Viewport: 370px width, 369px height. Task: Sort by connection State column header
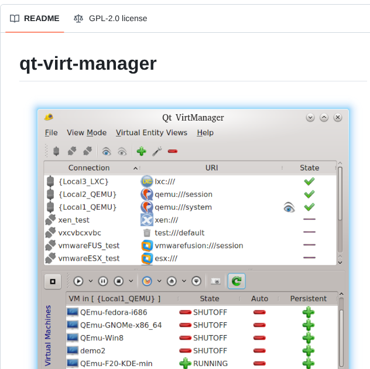(309, 168)
